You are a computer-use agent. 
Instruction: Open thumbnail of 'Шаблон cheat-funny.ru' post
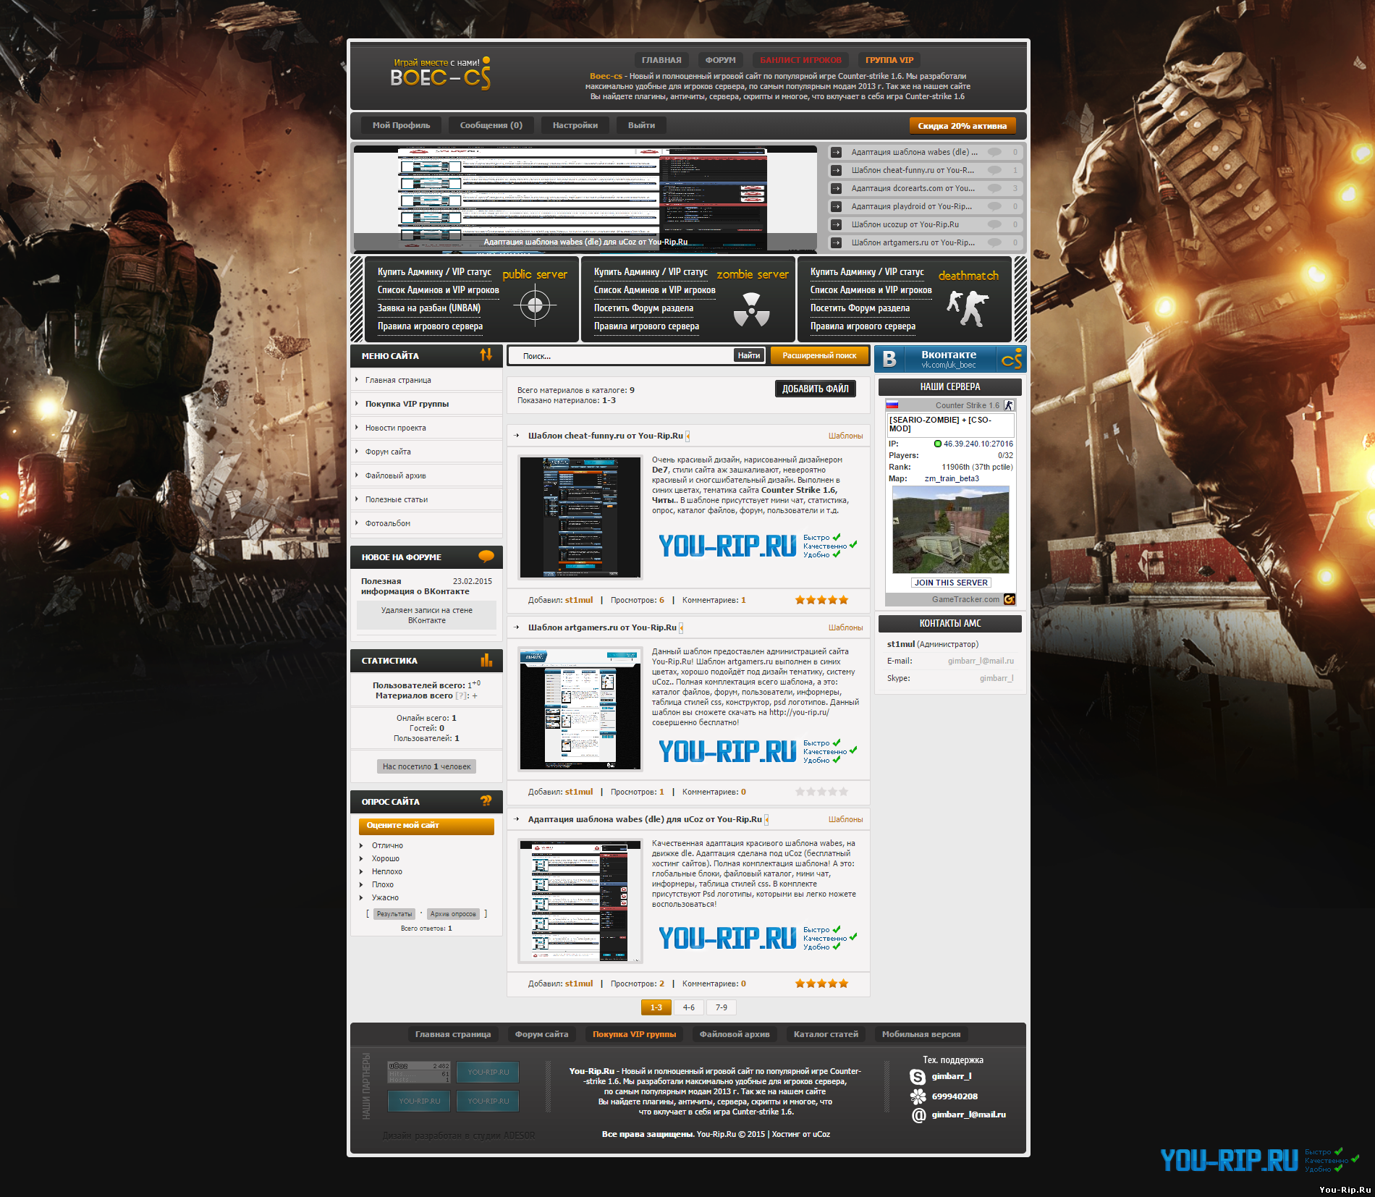[x=580, y=517]
